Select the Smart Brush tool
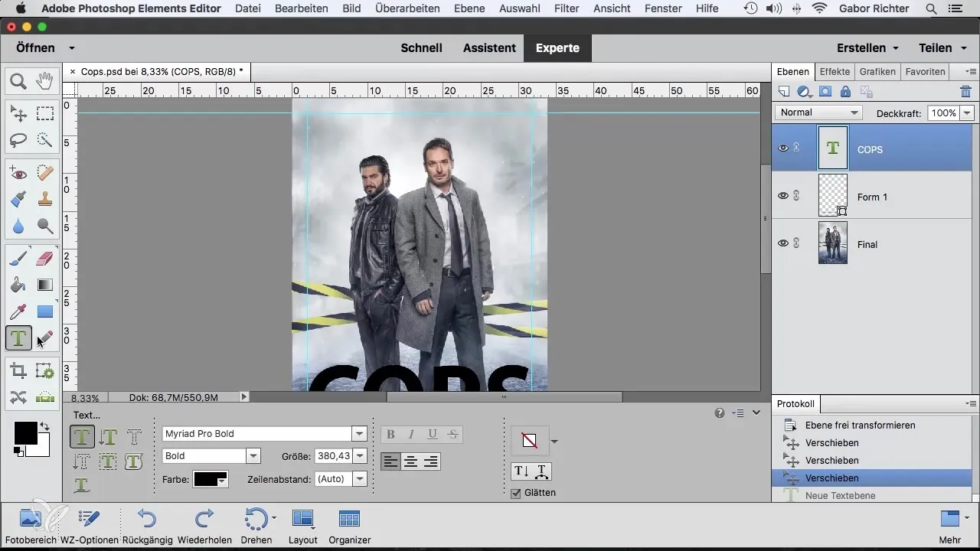The height and width of the screenshot is (551, 980). click(x=18, y=200)
